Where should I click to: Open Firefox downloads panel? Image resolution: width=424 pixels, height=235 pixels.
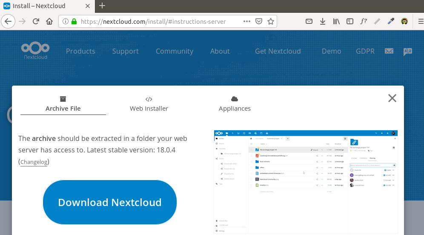pos(323,21)
